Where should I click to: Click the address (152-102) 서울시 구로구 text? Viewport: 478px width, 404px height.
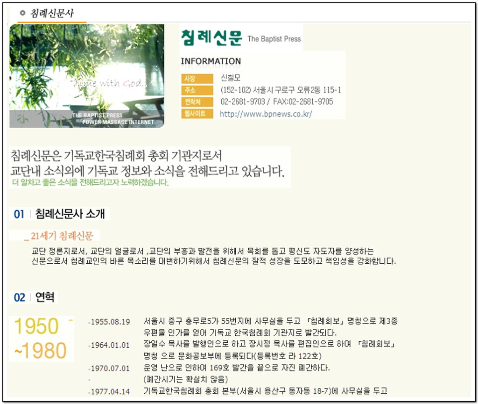tap(281, 90)
